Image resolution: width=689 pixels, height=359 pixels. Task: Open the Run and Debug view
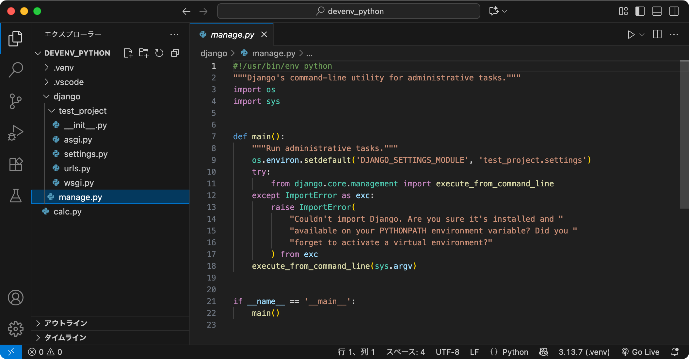(x=15, y=132)
